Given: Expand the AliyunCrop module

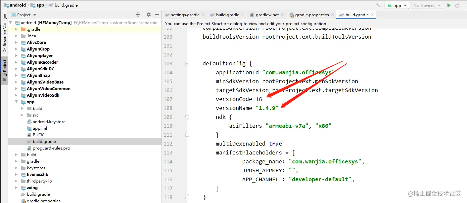Looking at the screenshot, I should 17,49.
